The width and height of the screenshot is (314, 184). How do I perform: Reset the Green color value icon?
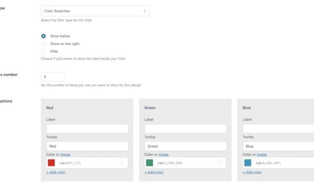pos(220,163)
